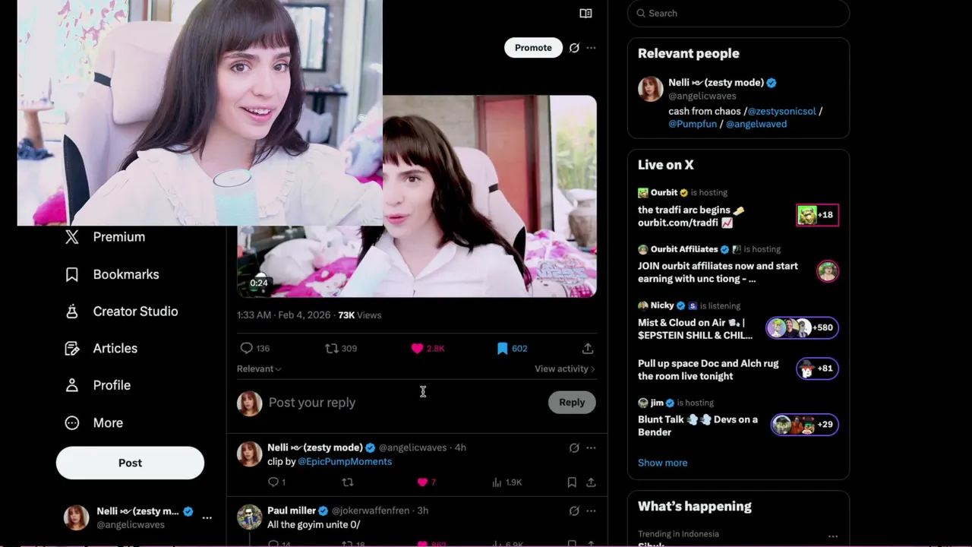Viewport: 972px width, 547px height.
Task: Open more options on Nelli's clip reply
Action: [591, 447]
